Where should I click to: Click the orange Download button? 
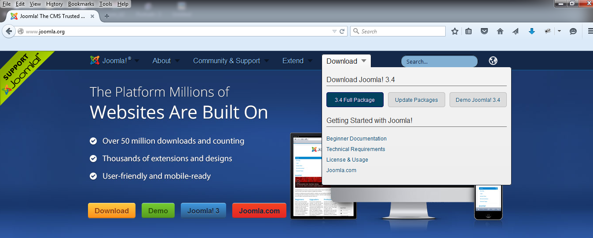click(112, 211)
